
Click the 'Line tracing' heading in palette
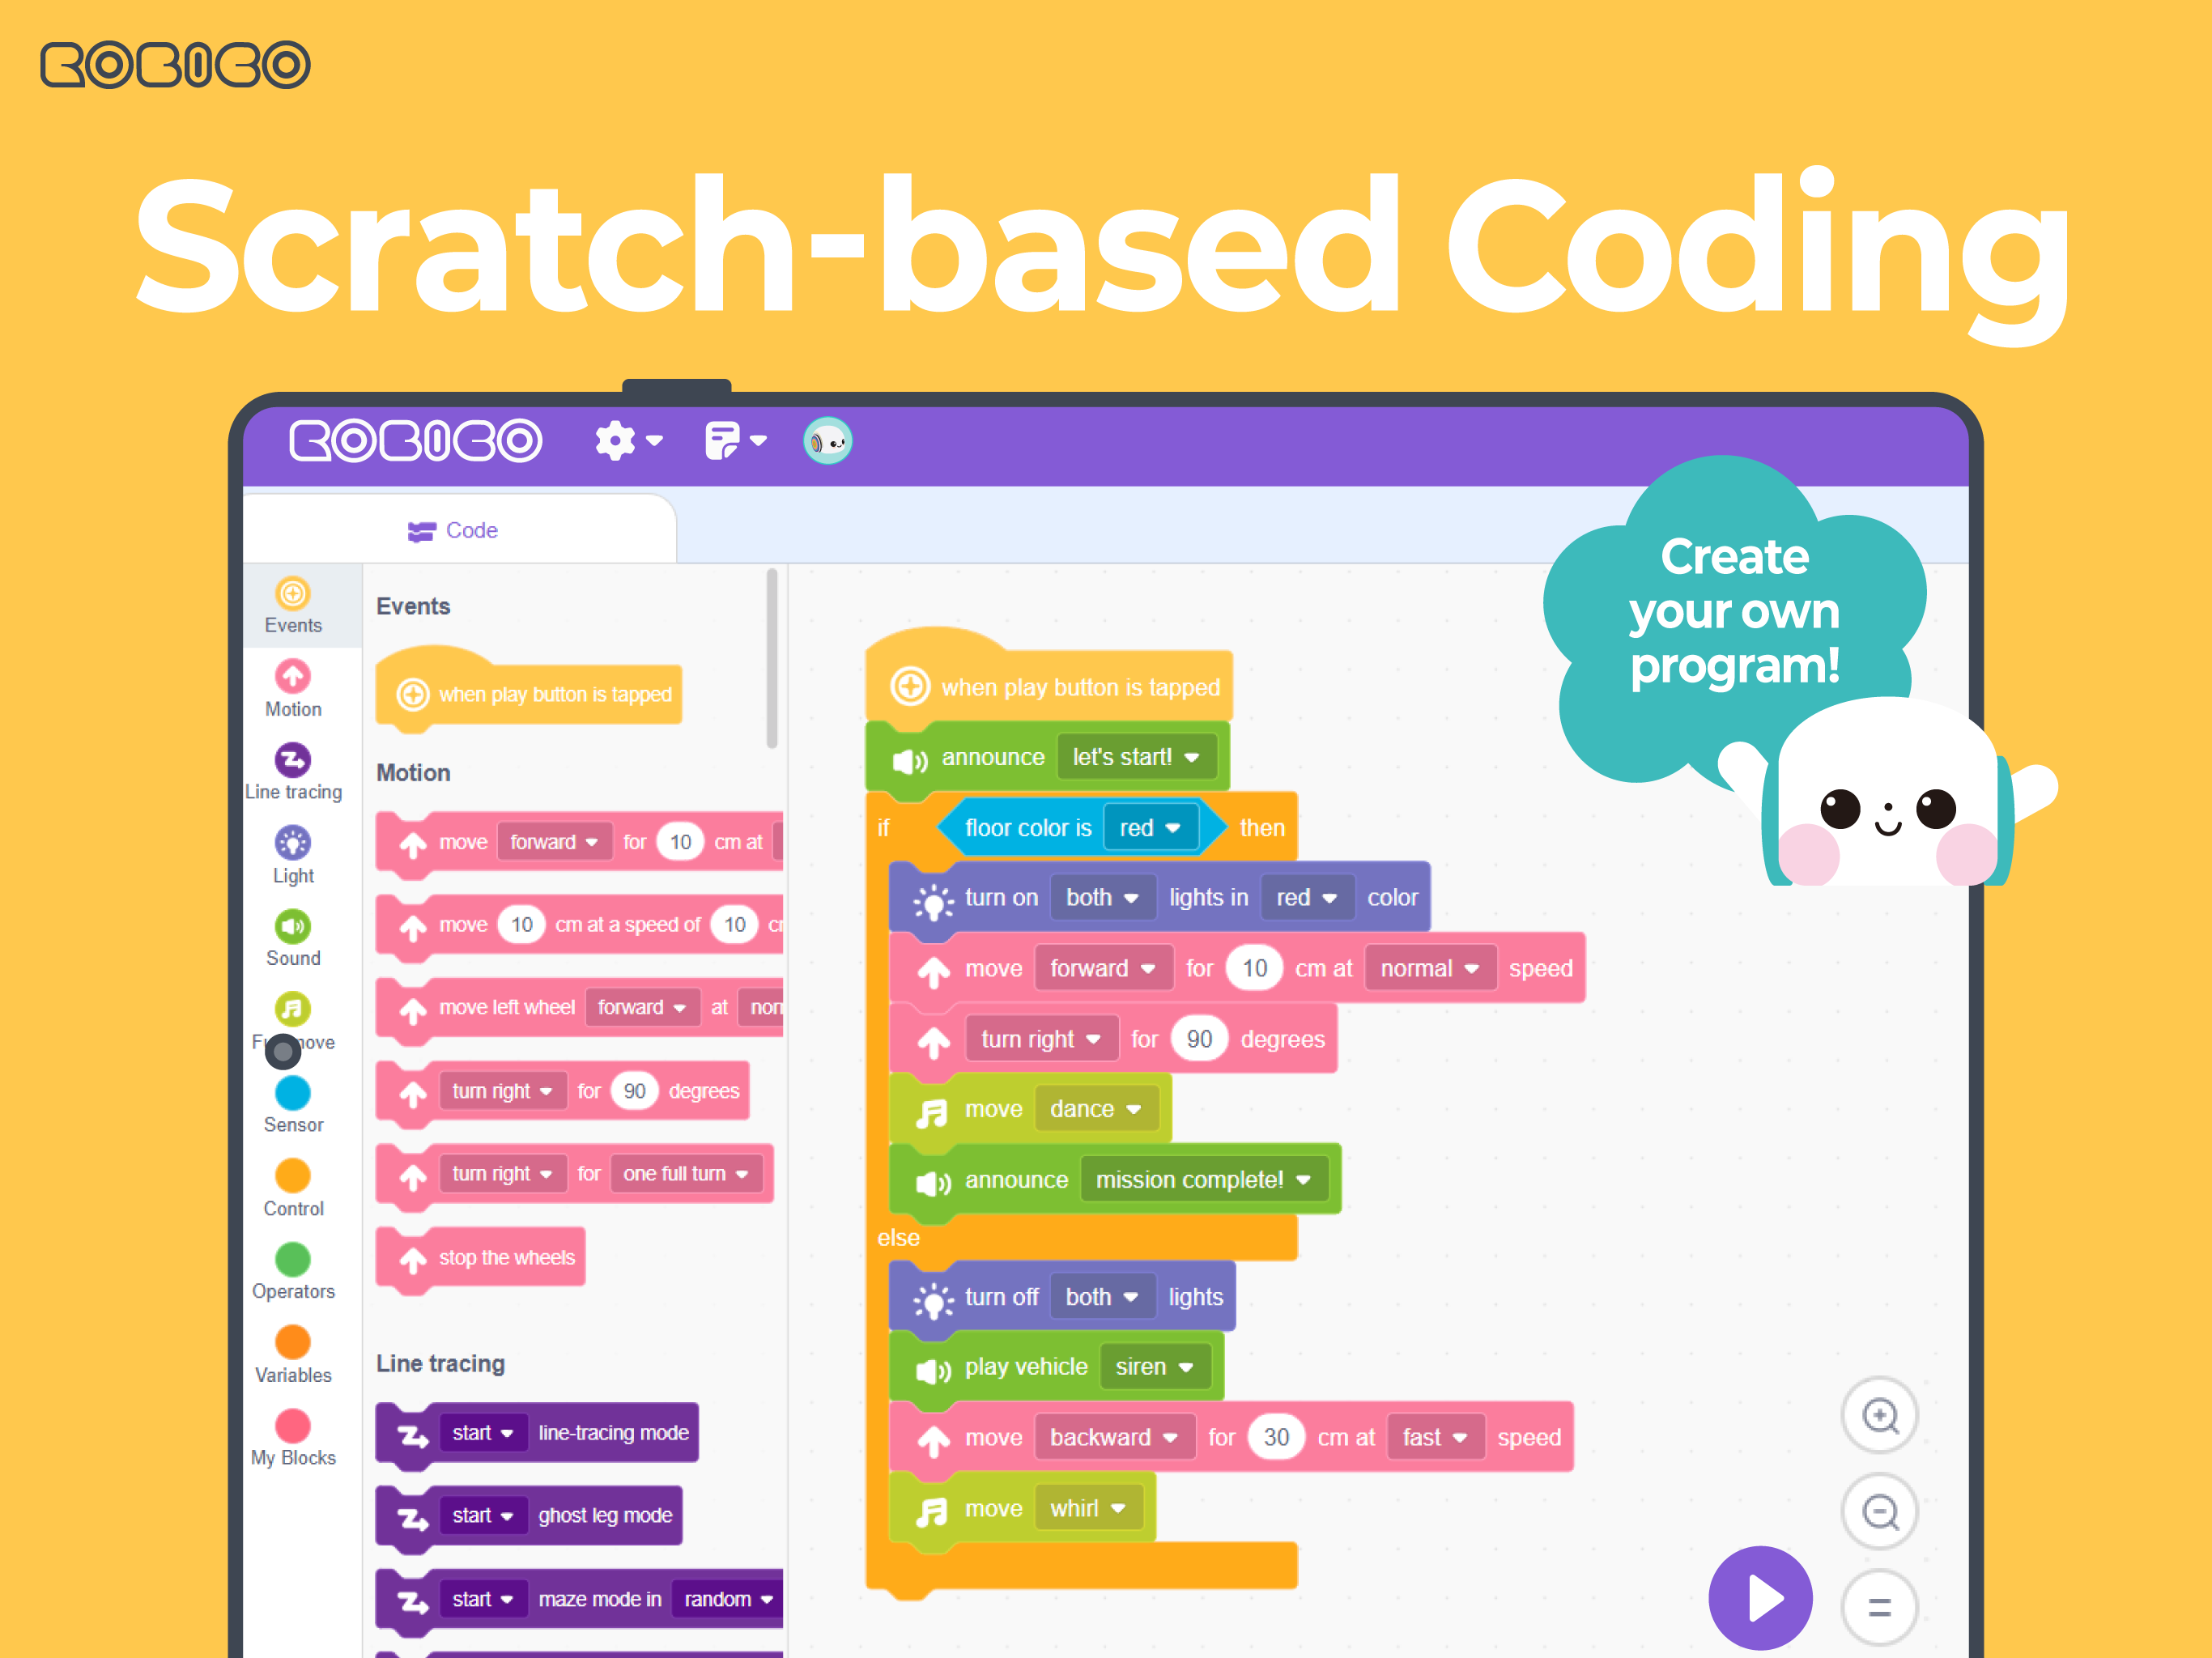point(441,1364)
